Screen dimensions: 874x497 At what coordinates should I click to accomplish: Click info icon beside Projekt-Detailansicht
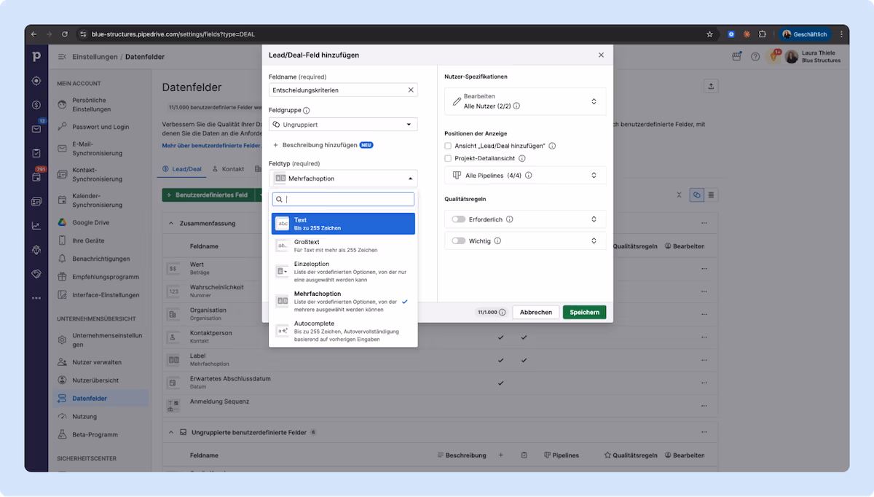522,158
